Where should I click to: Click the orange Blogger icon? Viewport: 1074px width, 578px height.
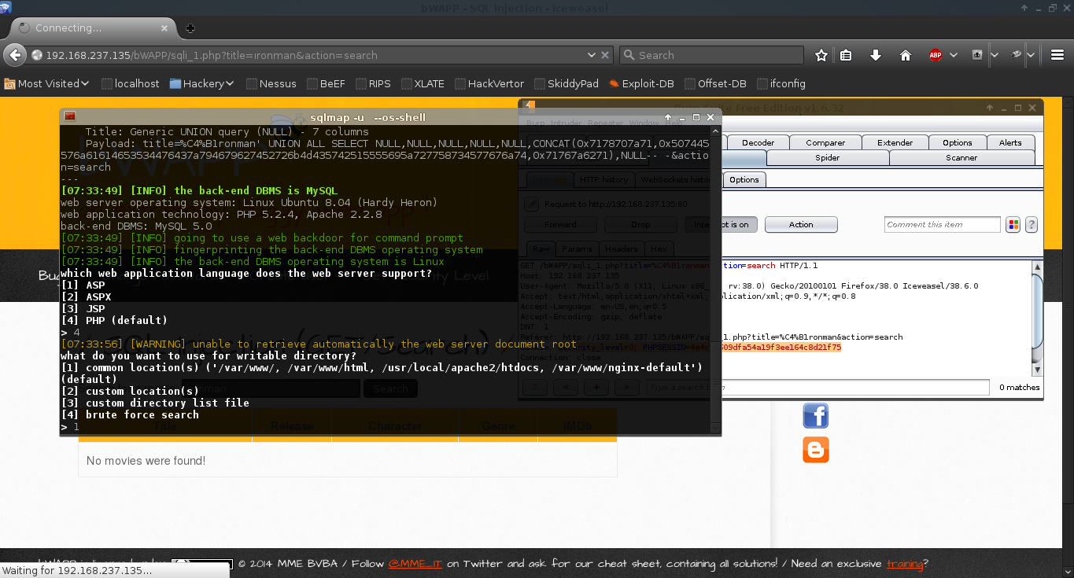coord(815,450)
